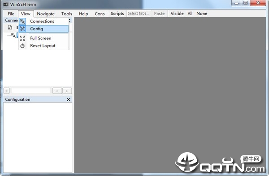Choose None tabs option
Viewport: 269px width, 176px height.
202,13
